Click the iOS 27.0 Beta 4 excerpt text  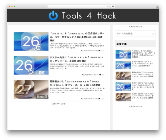77,90
